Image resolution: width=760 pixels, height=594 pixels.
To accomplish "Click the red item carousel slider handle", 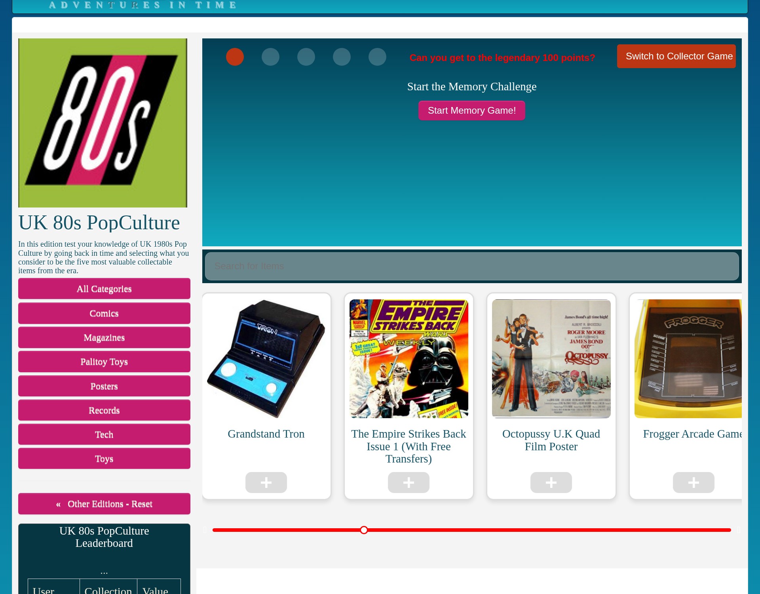I will click(x=364, y=530).
